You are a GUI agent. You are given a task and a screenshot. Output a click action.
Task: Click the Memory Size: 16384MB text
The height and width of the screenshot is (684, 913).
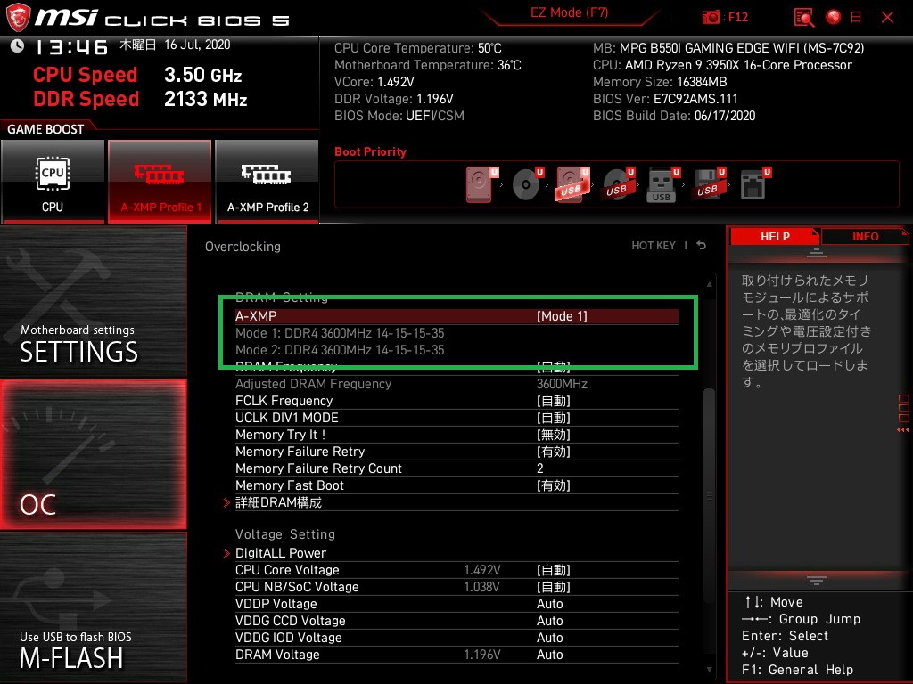click(660, 82)
